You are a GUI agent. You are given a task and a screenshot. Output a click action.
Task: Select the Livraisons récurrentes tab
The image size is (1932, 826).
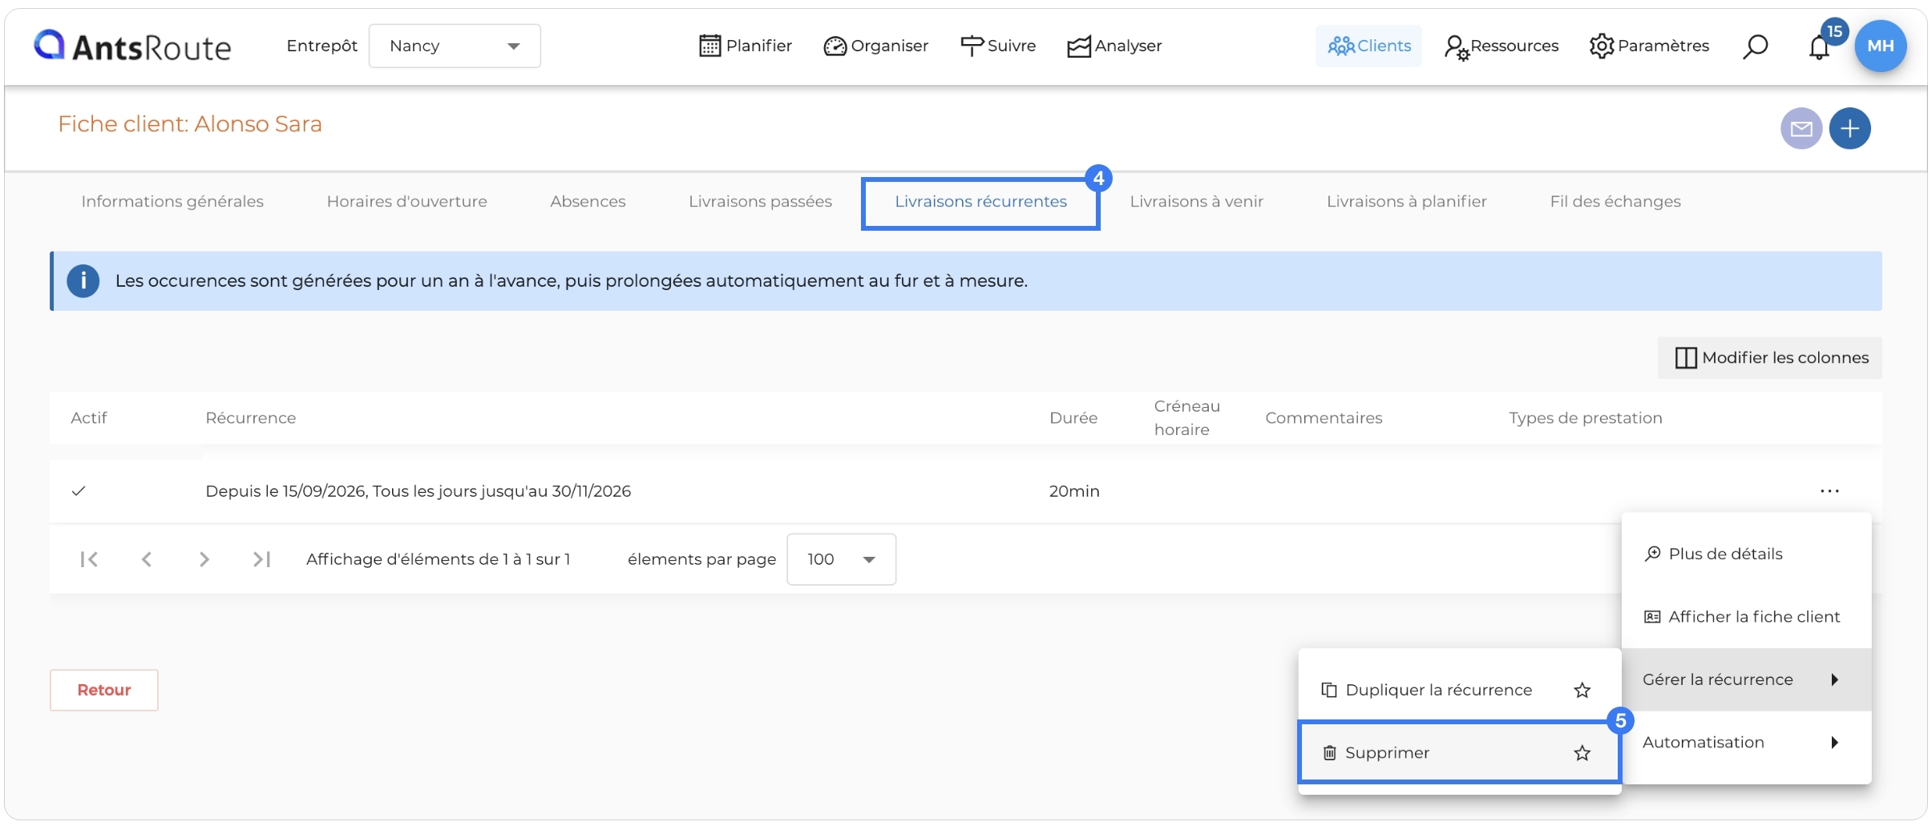(980, 202)
